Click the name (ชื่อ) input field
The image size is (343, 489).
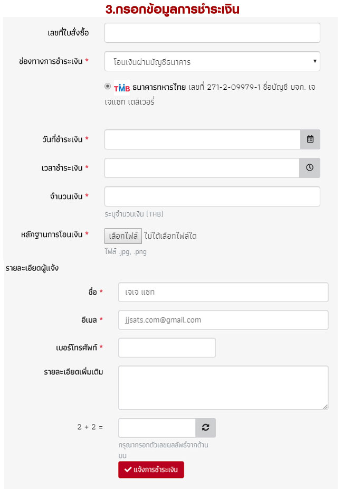point(223,292)
